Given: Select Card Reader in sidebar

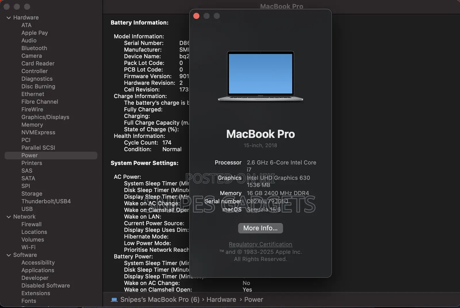Looking at the screenshot, I should [38, 63].
